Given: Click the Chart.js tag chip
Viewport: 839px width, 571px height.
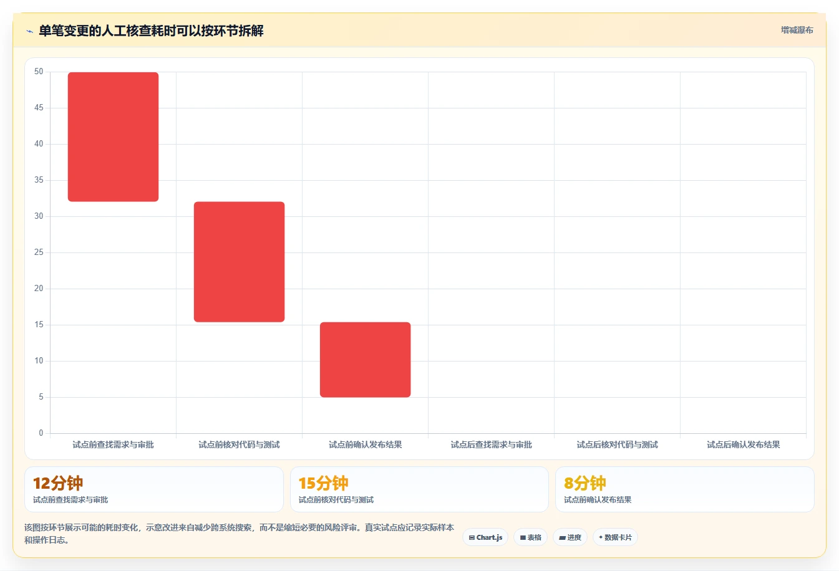Looking at the screenshot, I should (x=485, y=537).
